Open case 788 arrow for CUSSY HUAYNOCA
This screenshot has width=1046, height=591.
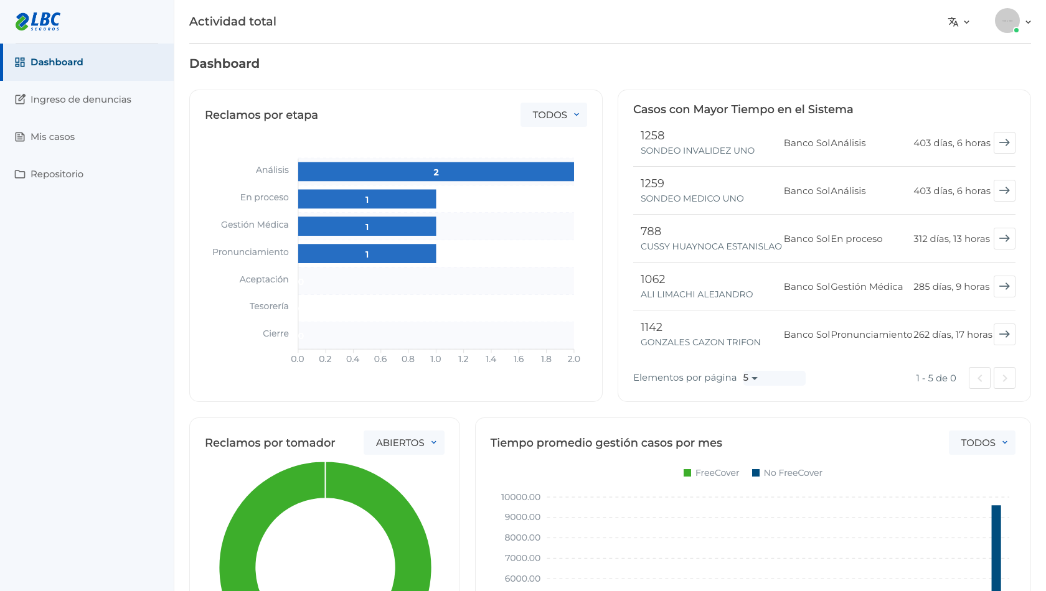[x=1004, y=238]
